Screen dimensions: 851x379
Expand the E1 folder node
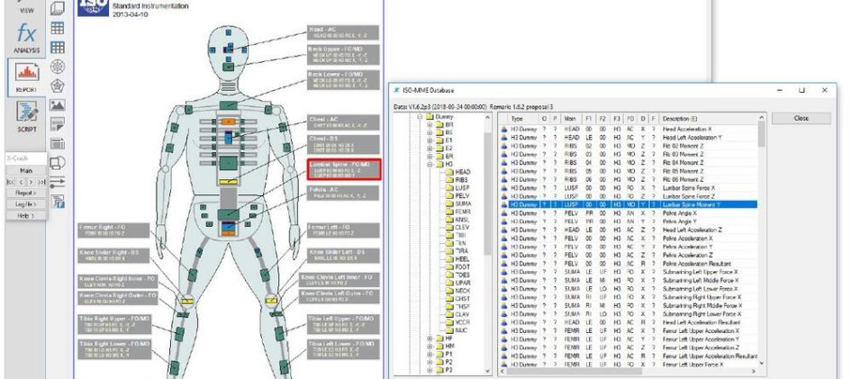pos(430,140)
